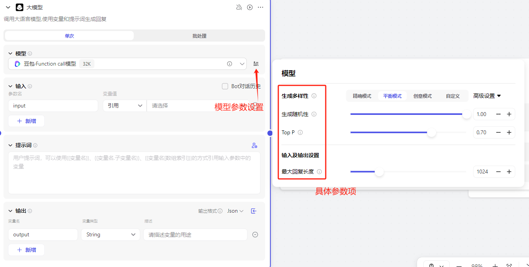Click 新增 button under input parameters
This screenshot has height=267, width=529.
[26, 121]
